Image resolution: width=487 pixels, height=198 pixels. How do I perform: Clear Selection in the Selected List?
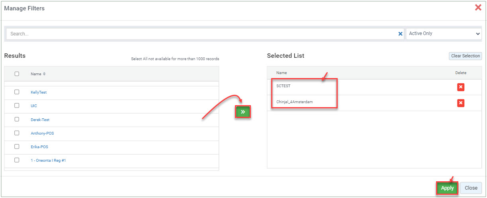(x=465, y=56)
